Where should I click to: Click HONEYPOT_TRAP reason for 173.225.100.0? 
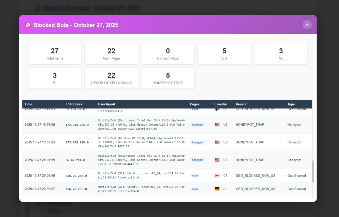[x=250, y=142]
